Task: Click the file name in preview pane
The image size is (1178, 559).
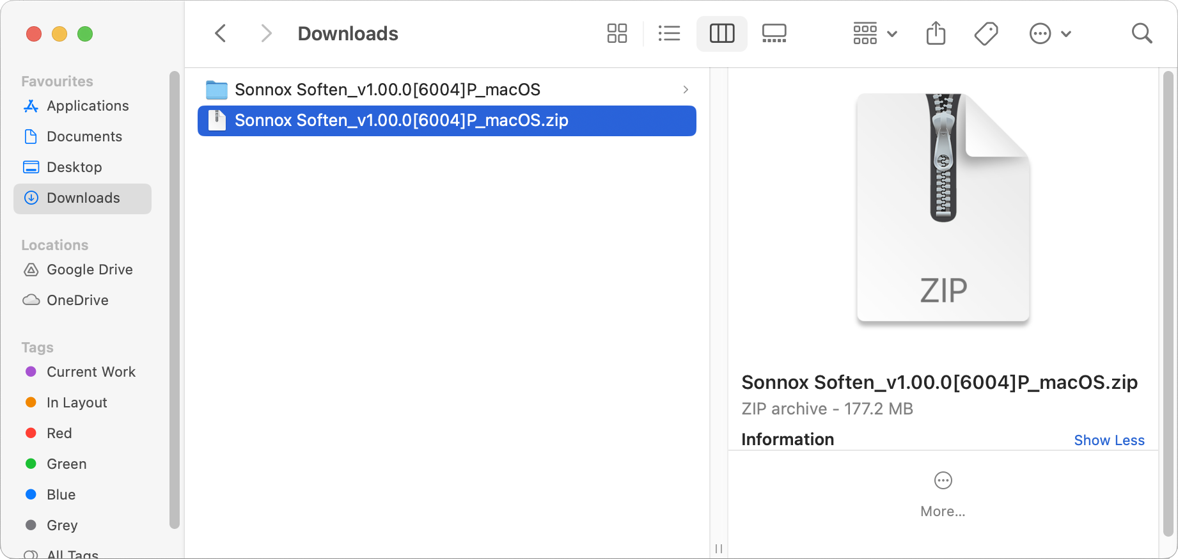Action: [939, 382]
